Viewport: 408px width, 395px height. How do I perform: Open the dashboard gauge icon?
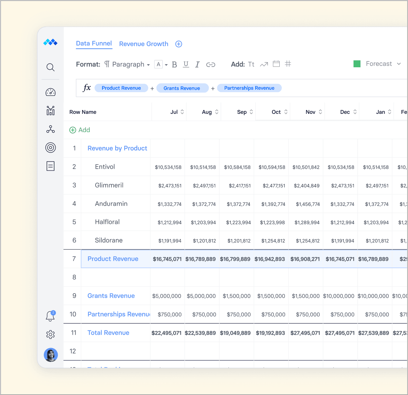[50, 92]
